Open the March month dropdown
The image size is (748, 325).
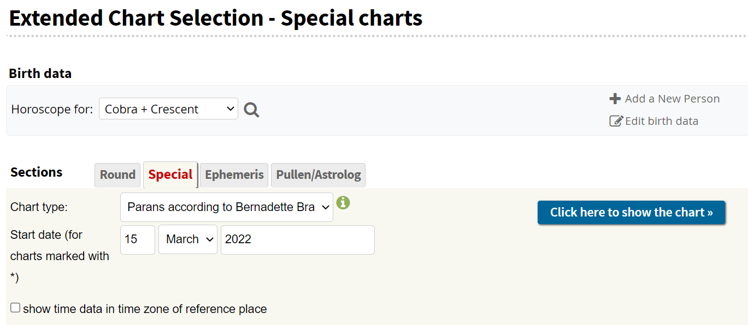point(187,239)
